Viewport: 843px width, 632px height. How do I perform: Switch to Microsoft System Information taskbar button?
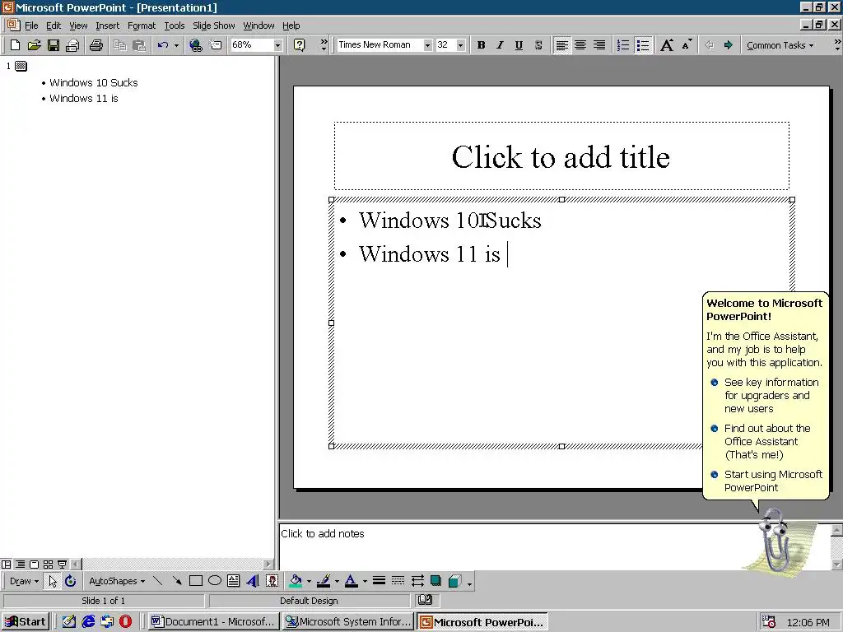tap(348, 622)
